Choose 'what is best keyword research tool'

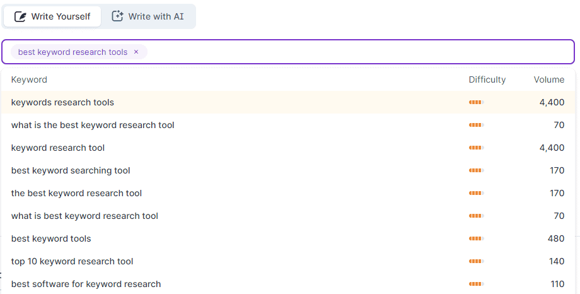pos(84,216)
